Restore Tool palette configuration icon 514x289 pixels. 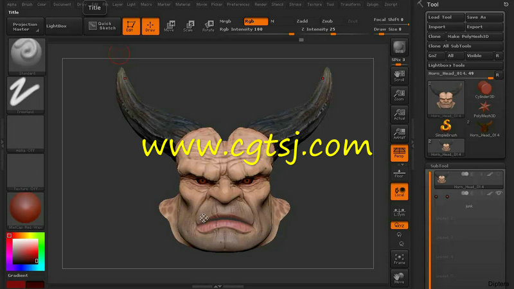[x=506, y=4]
